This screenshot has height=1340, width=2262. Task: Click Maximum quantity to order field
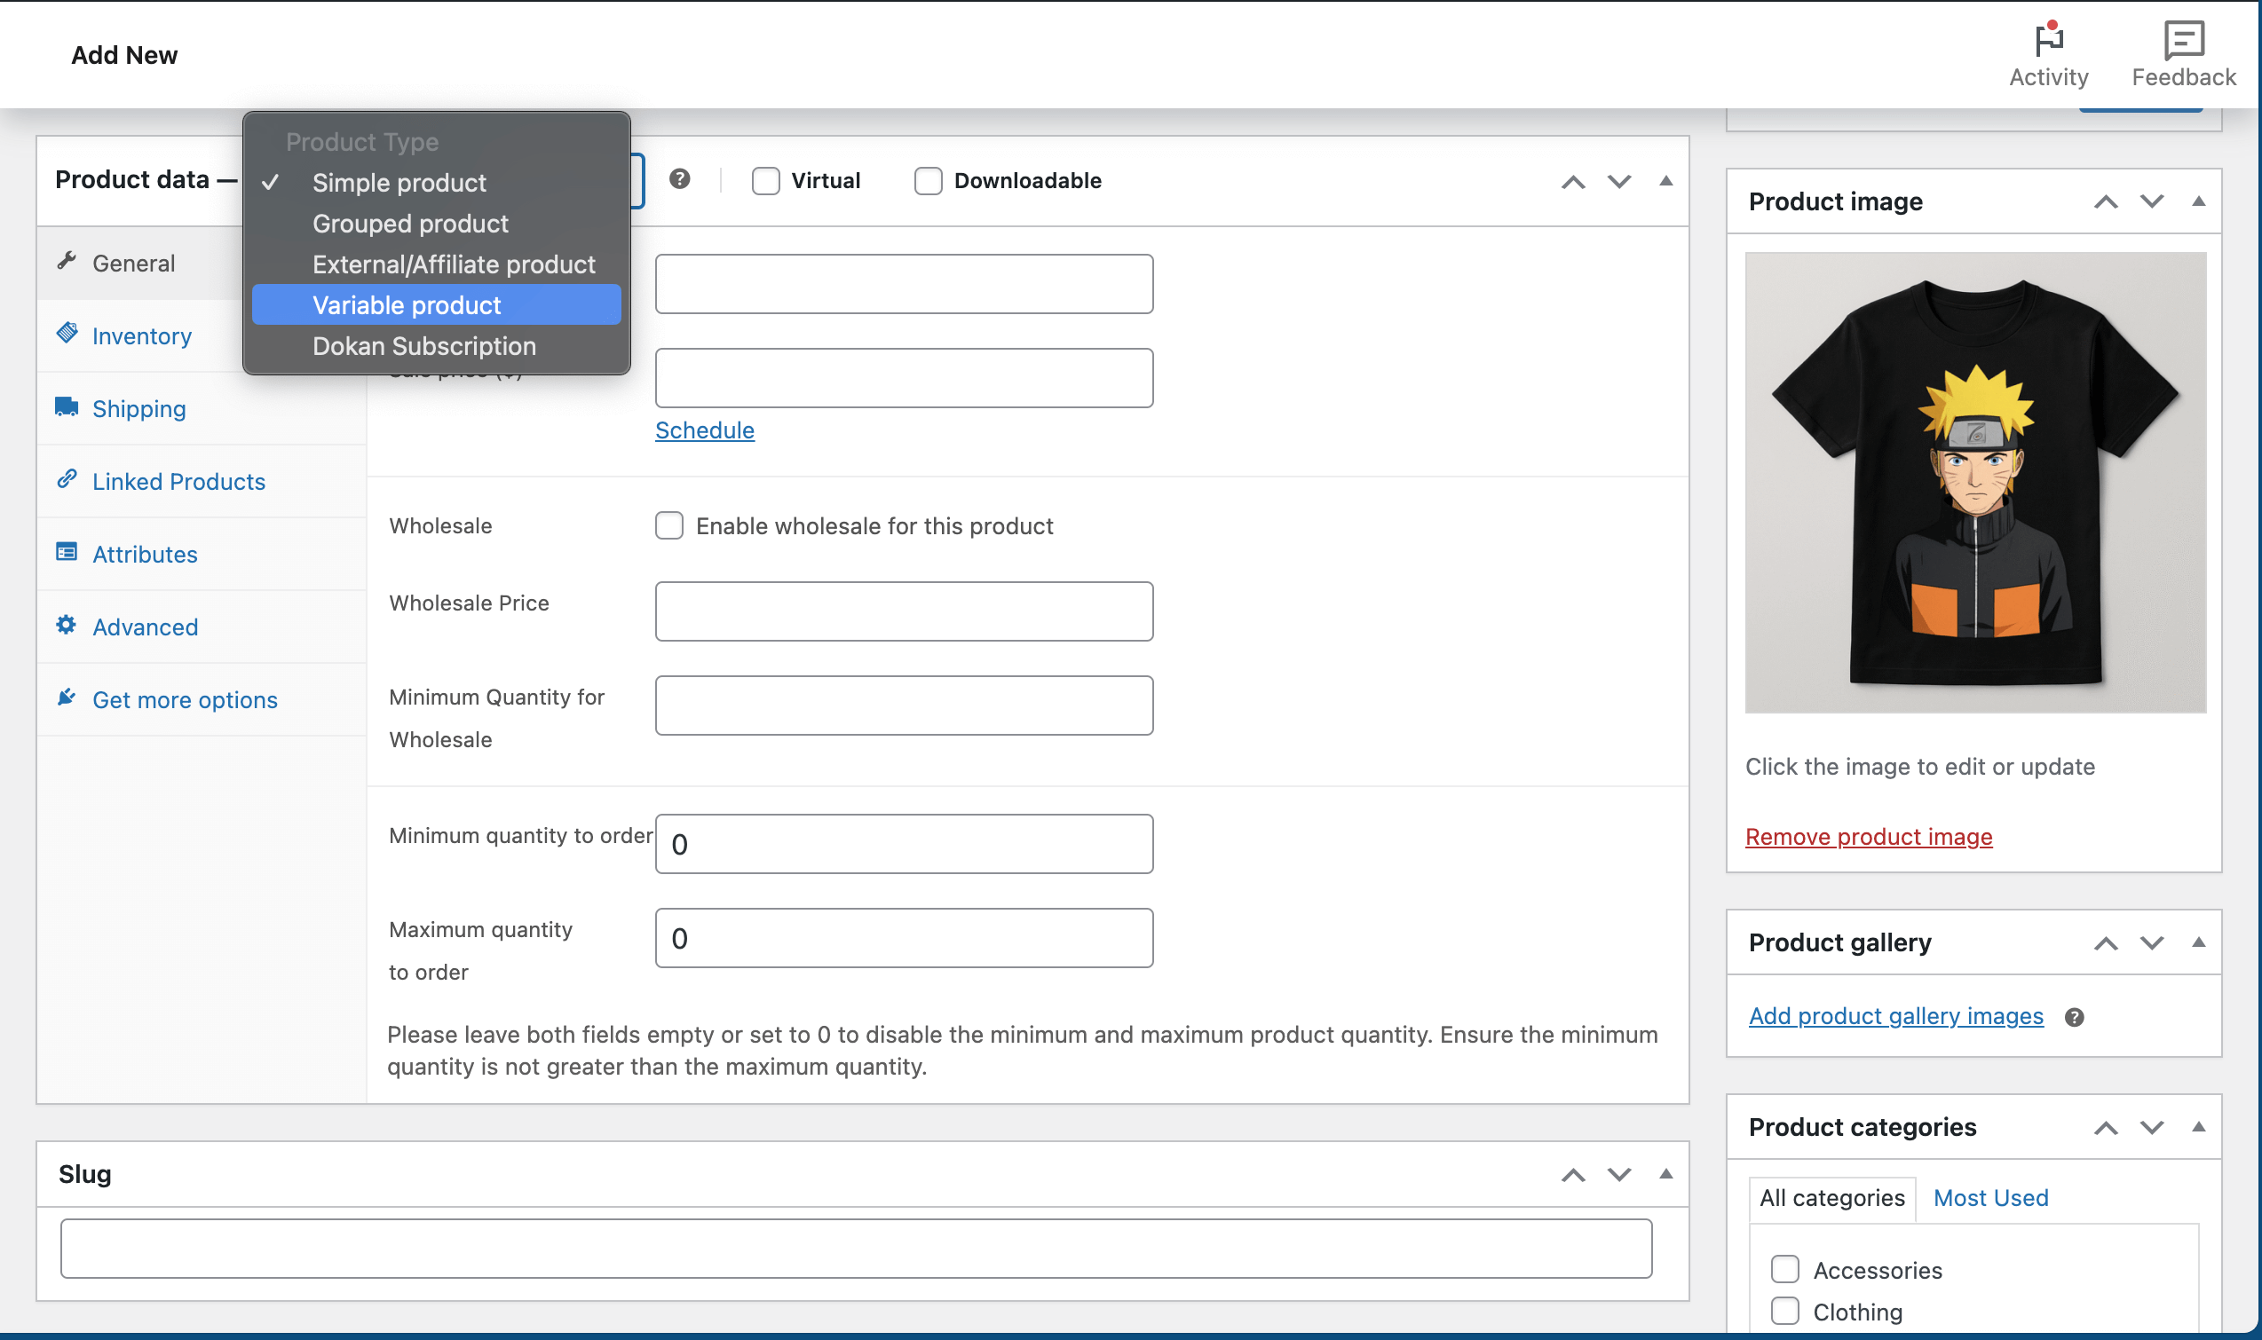pos(904,938)
